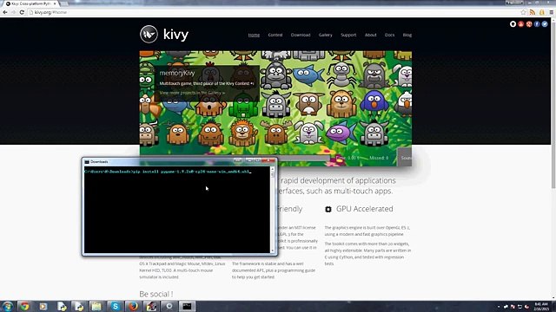This screenshot has height=312, width=556.
Task: Click the memoryKivy game banner image
Action: [x=275, y=107]
